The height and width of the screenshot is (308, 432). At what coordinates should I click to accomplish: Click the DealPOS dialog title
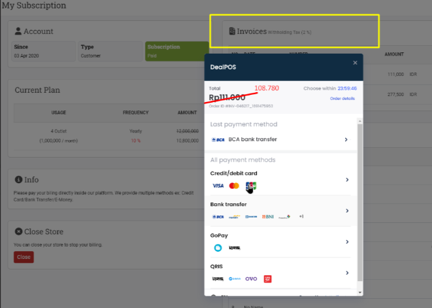click(223, 67)
